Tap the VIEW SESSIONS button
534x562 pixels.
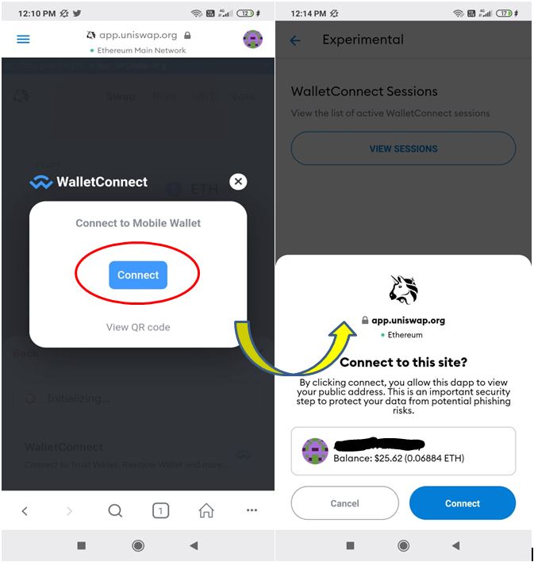(x=403, y=148)
